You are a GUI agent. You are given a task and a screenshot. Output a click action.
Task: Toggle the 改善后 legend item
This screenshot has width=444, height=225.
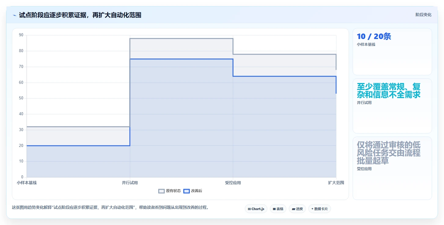click(x=193, y=191)
